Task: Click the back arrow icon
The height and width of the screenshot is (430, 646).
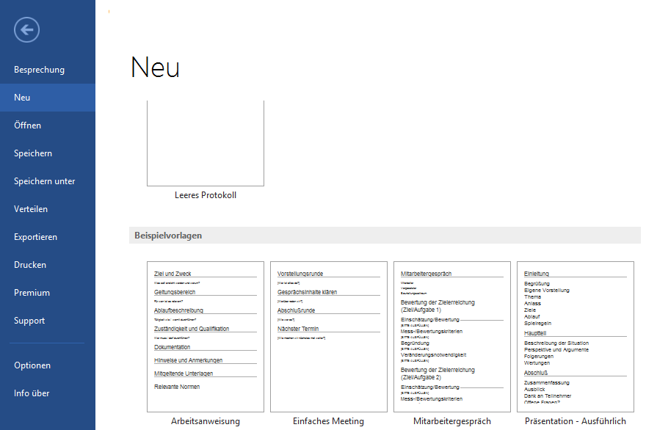Action: (x=26, y=29)
